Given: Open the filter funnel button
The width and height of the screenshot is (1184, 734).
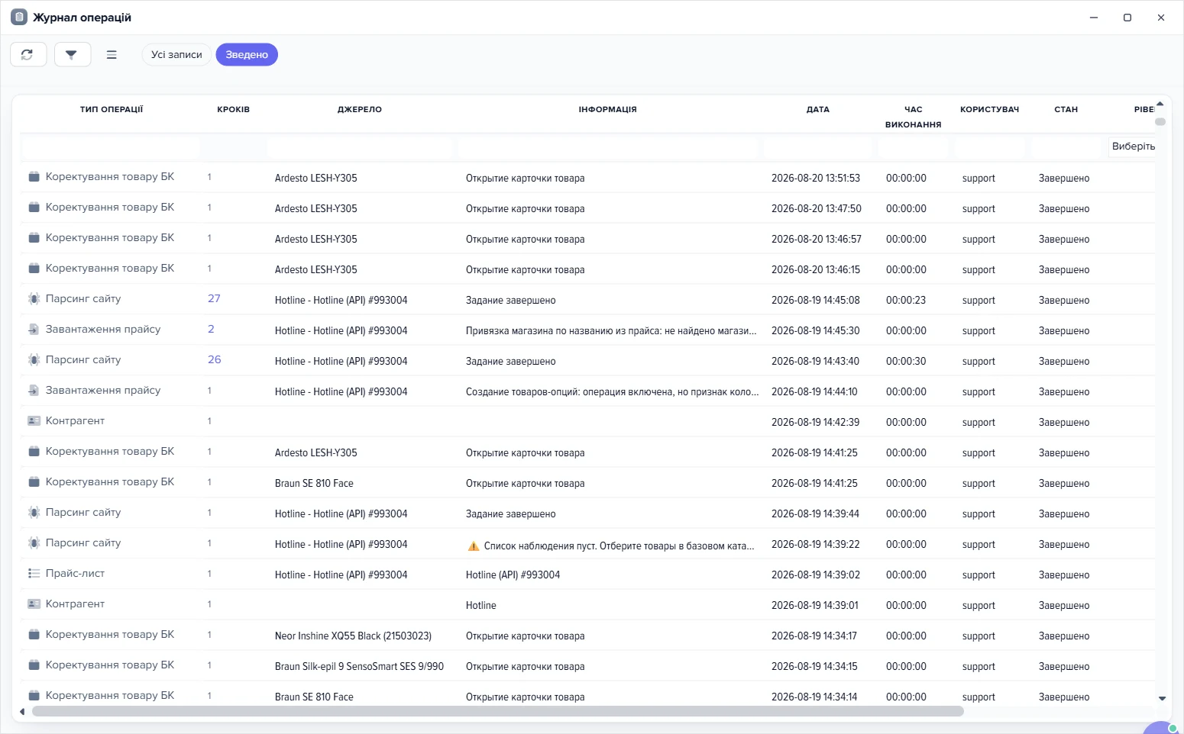Looking at the screenshot, I should (x=72, y=54).
